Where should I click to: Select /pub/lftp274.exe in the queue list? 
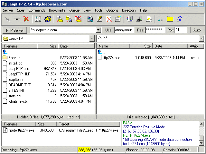coord(61,130)
